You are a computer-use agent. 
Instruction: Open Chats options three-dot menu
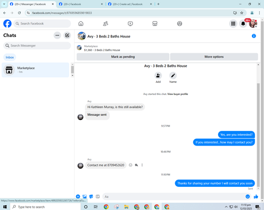pos(57,35)
